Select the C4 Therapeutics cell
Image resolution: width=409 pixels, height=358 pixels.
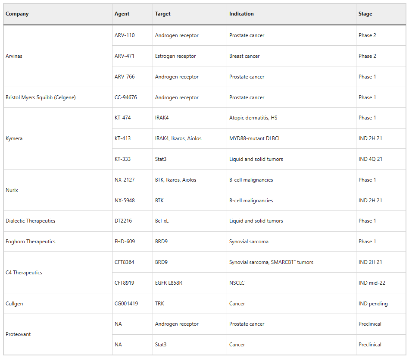24,273
